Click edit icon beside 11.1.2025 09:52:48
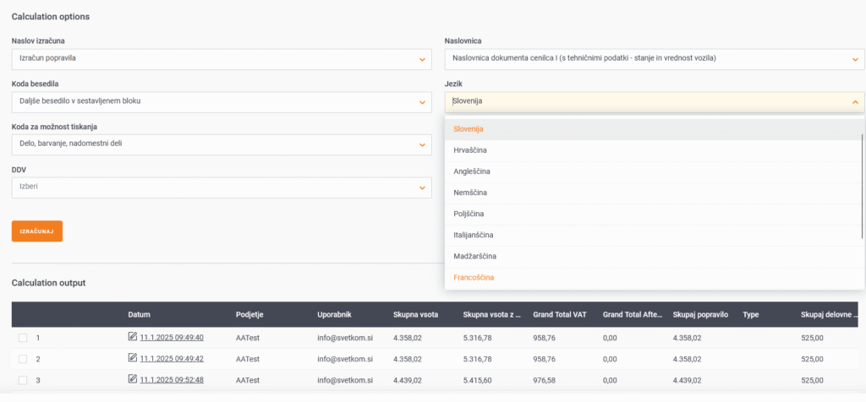The width and height of the screenshot is (866, 402). coord(132,379)
